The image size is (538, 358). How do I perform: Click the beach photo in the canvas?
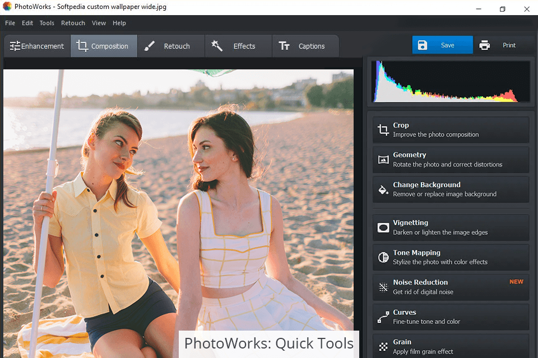[x=178, y=214]
